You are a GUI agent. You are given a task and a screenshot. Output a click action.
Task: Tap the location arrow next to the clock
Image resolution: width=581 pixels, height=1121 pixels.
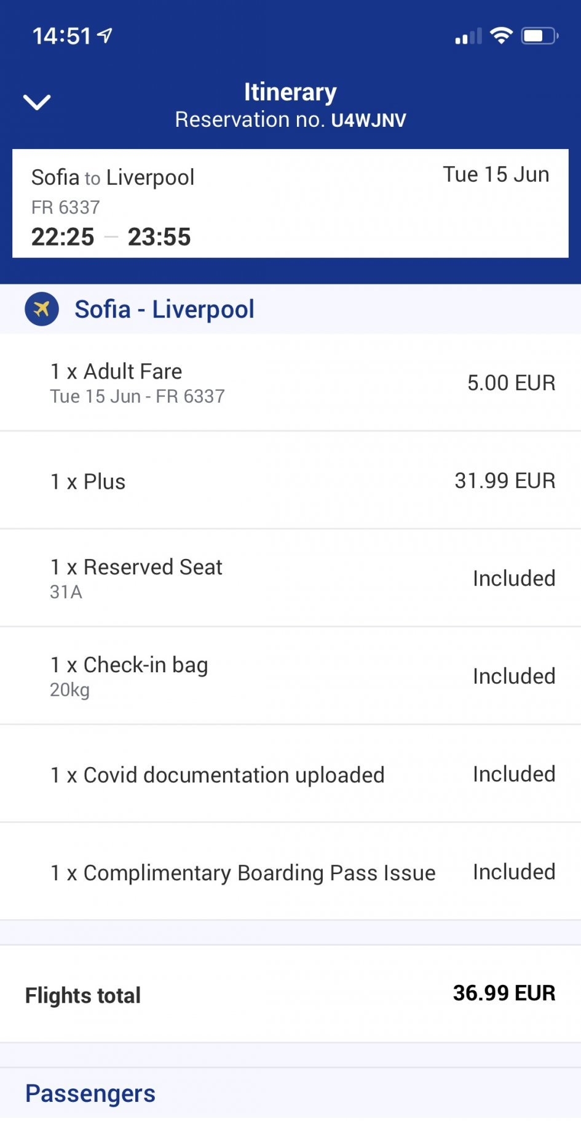(x=106, y=36)
